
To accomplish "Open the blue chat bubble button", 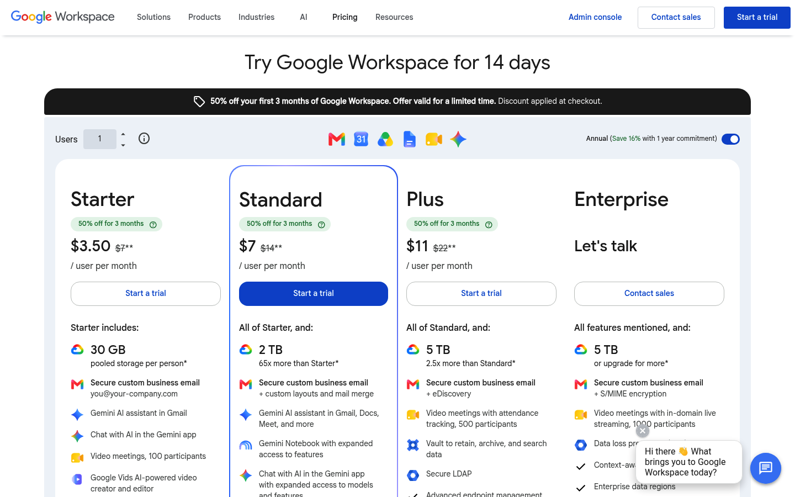I will (x=766, y=468).
